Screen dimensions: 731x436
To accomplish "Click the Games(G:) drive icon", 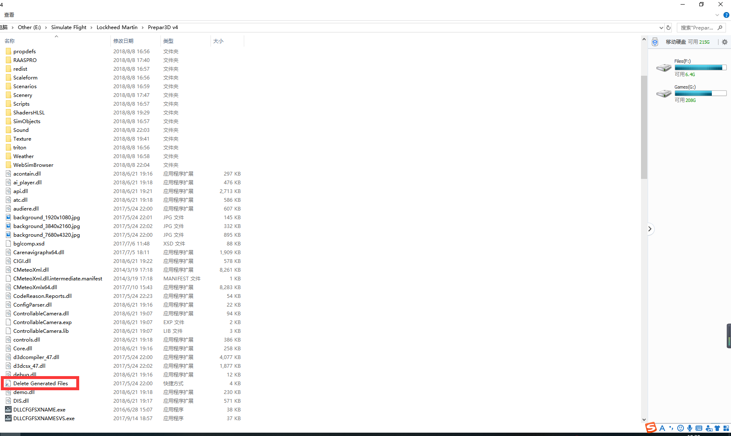I will (663, 94).
